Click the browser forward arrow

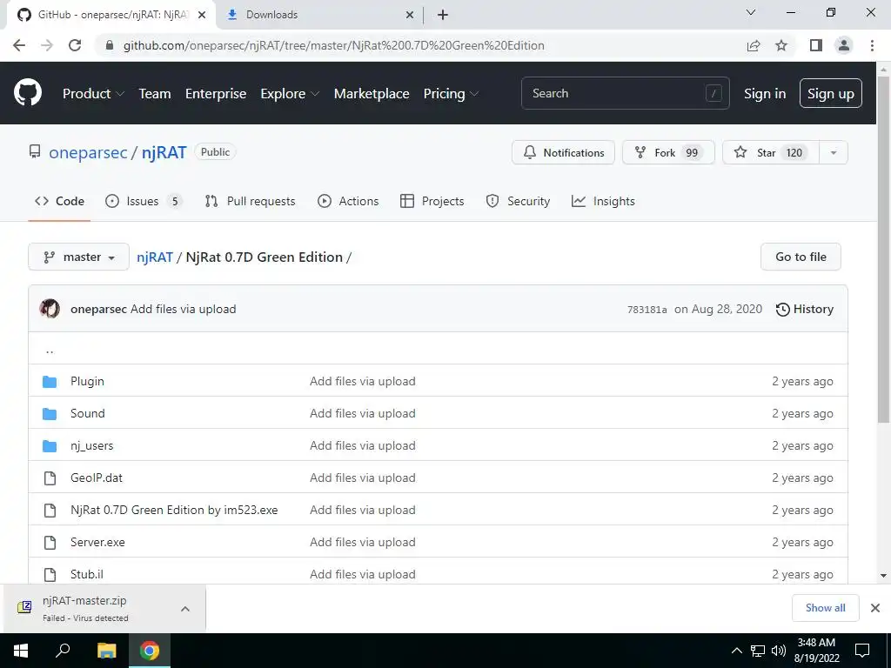47,45
